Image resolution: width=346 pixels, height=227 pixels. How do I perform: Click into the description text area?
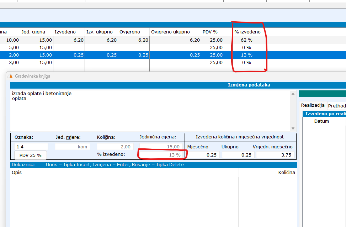click(x=149, y=110)
